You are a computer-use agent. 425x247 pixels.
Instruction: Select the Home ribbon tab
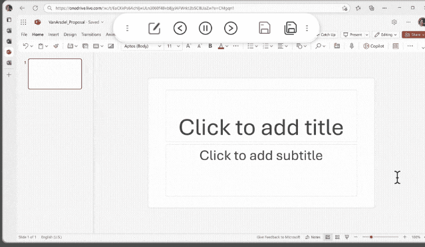[38, 35]
